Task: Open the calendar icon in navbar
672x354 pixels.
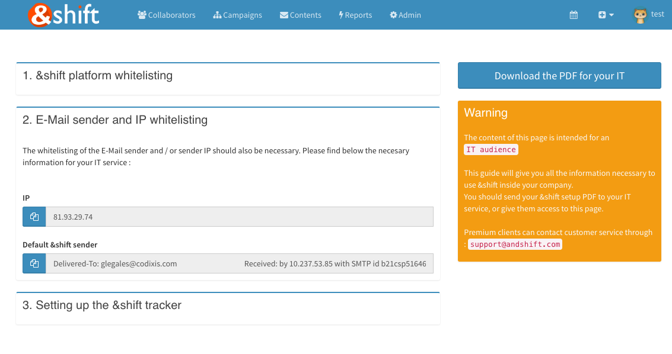Action: click(x=574, y=15)
